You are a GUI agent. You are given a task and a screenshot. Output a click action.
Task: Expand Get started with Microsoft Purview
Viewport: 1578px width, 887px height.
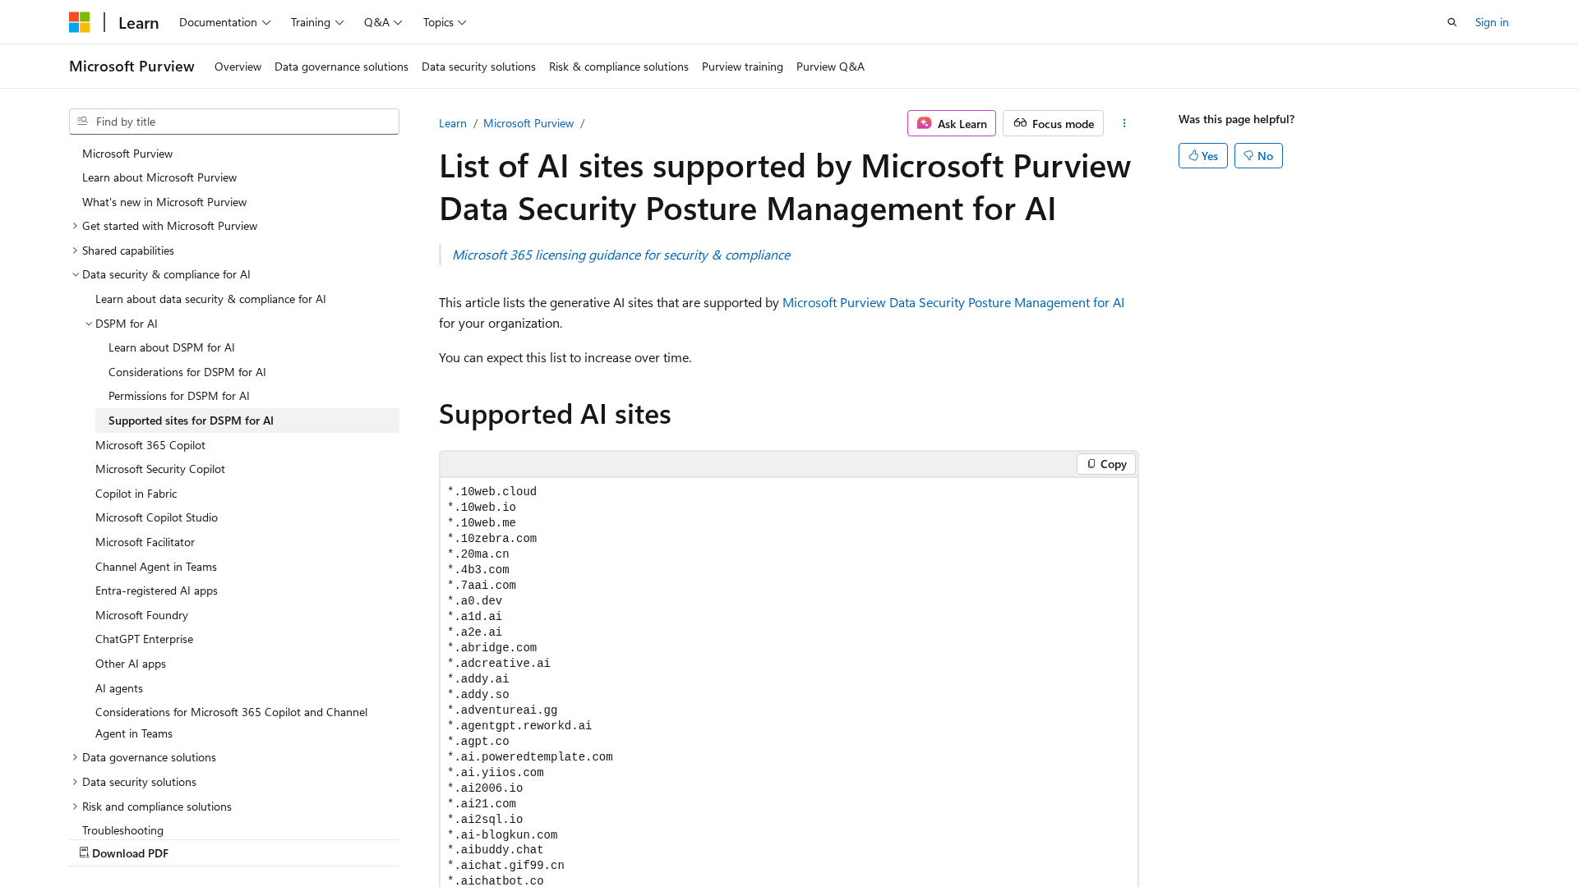point(75,226)
